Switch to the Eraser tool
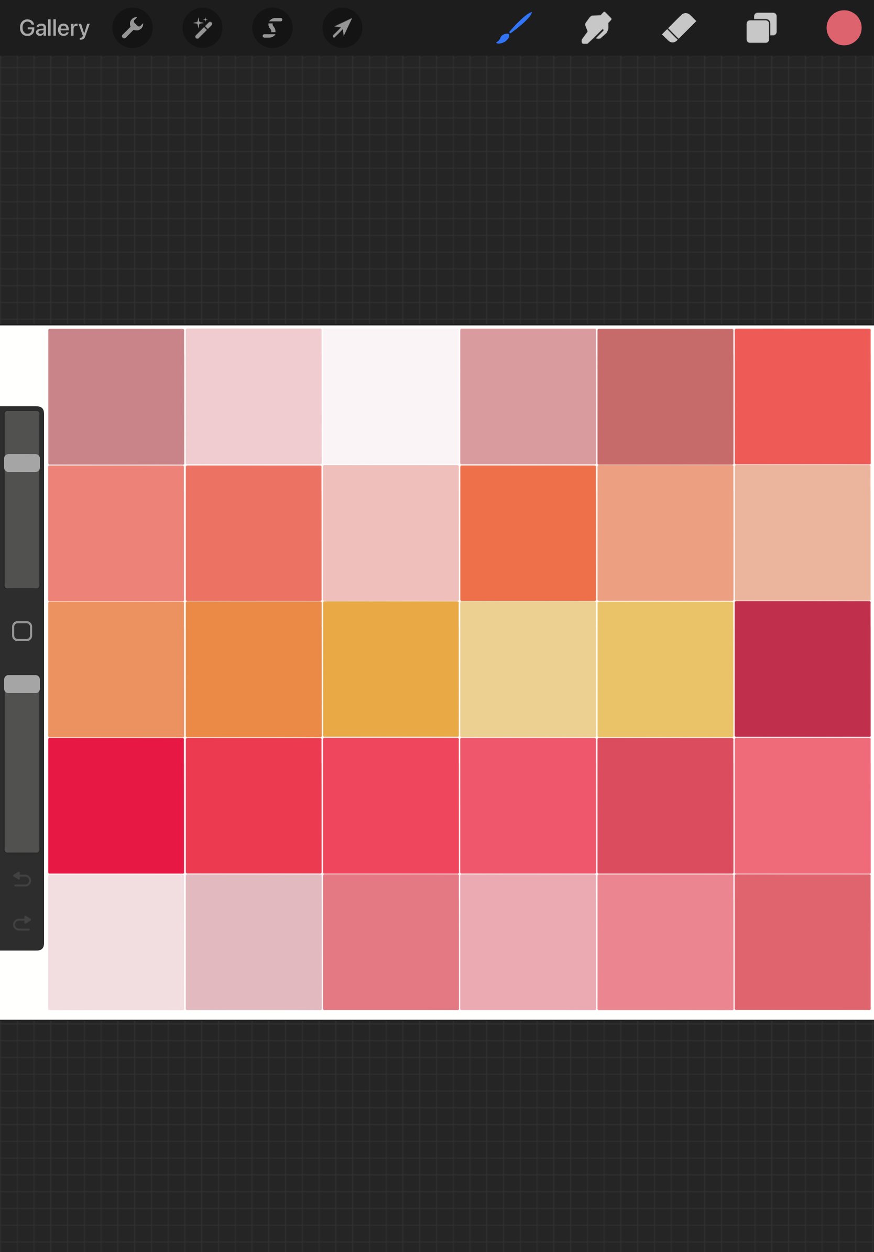 point(679,28)
